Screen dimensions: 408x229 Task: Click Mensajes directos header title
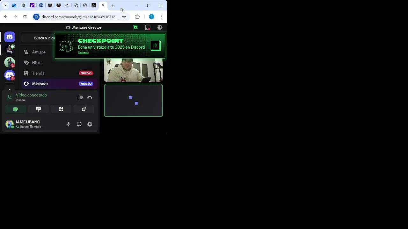pos(87,27)
